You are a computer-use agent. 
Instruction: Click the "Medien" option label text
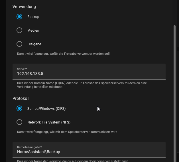pyautogui.click(x=33, y=31)
